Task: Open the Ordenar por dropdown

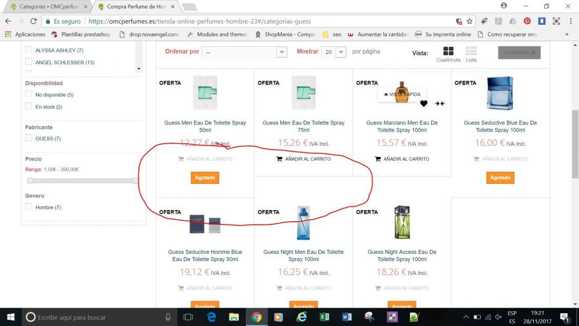Action: 244,52
